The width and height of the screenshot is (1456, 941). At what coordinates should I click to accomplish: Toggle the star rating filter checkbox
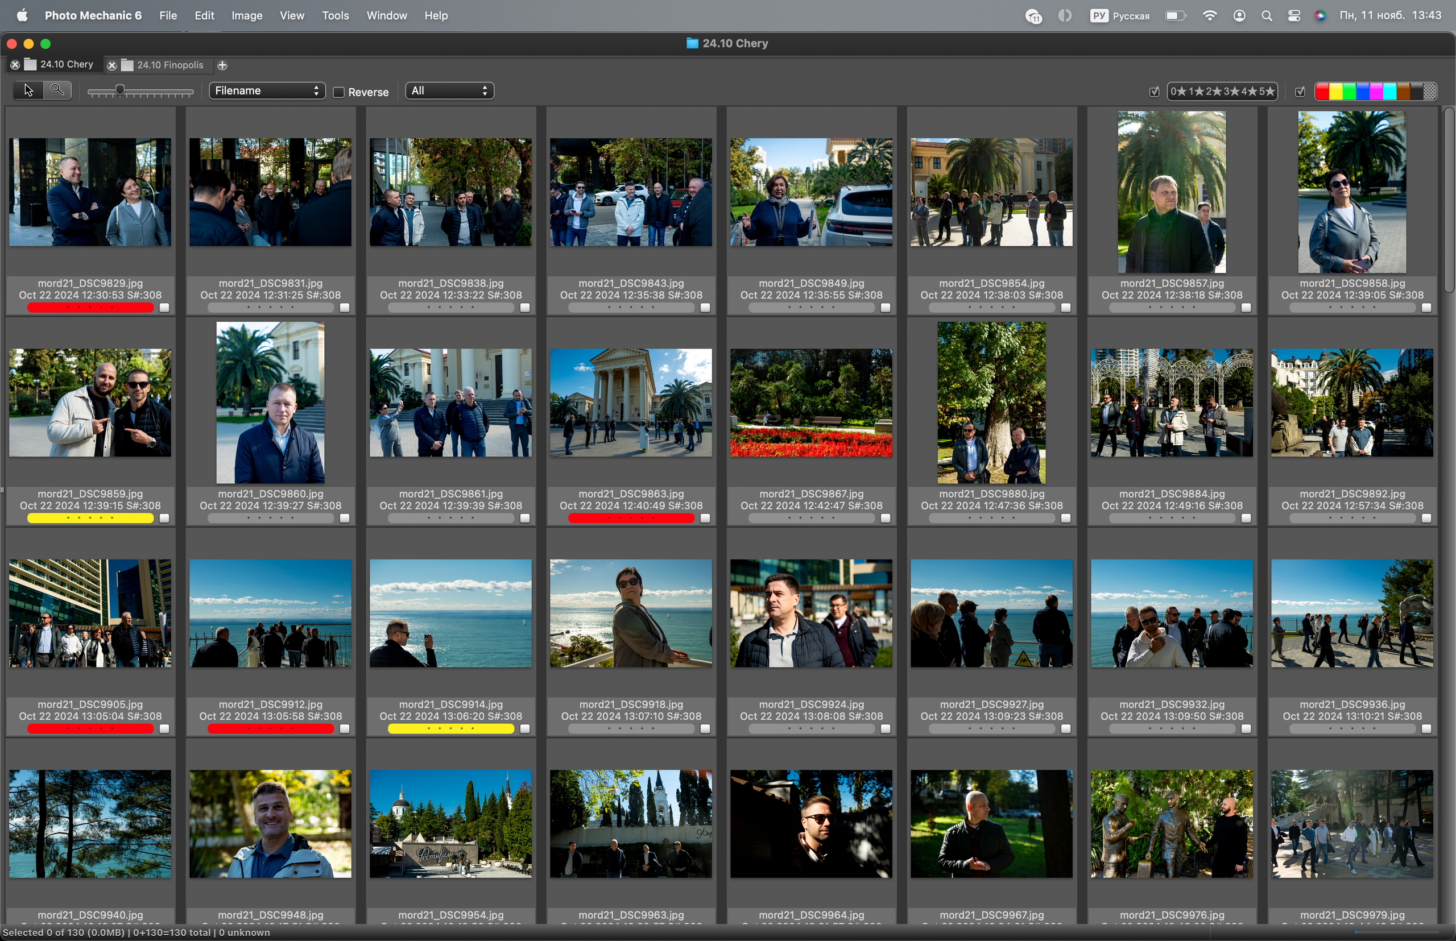coord(1154,91)
